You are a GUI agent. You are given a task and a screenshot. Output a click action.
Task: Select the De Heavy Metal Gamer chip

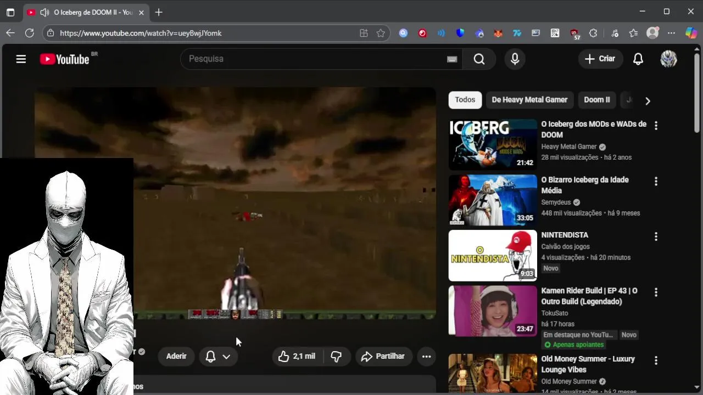pyautogui.click(x=529, y=100)
